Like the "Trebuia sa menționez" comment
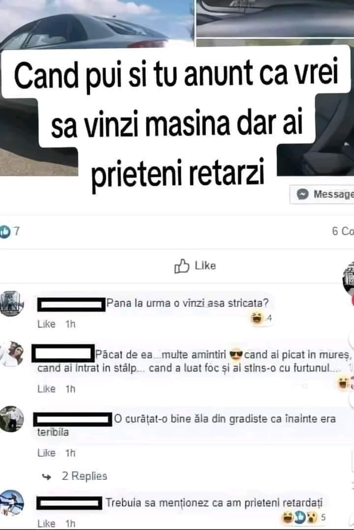Screen dimensions: 354x530 46,524
